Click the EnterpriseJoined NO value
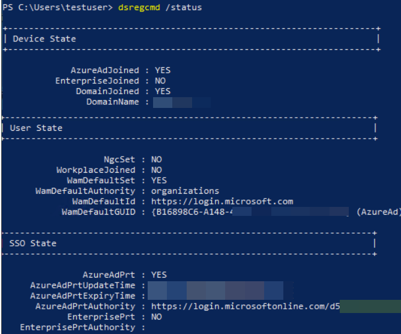 (160, 81)
